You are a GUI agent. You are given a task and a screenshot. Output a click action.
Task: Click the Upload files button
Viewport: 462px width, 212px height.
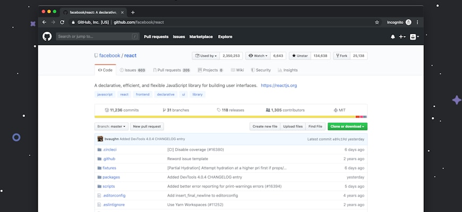click(293, 127)
